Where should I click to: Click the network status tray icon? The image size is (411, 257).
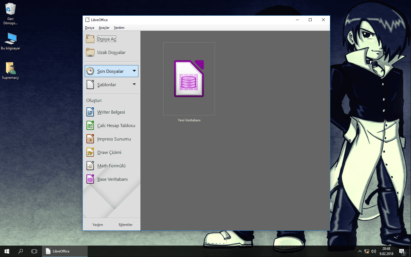367,251
